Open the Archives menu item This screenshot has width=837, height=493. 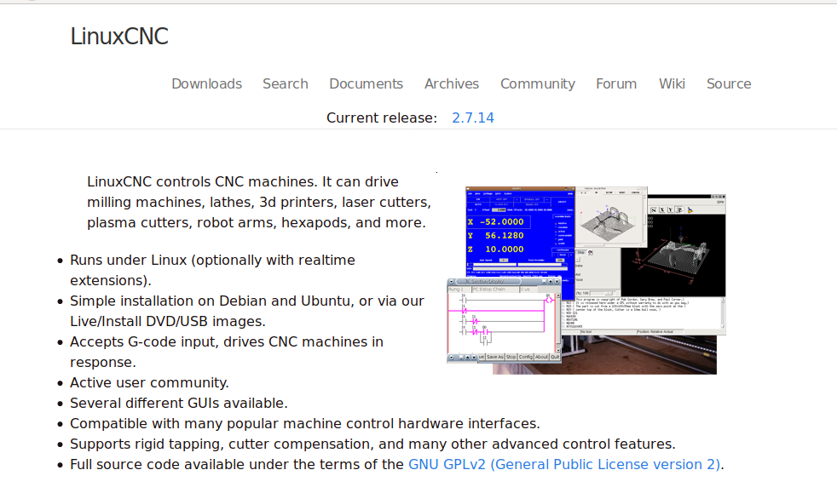452,83
